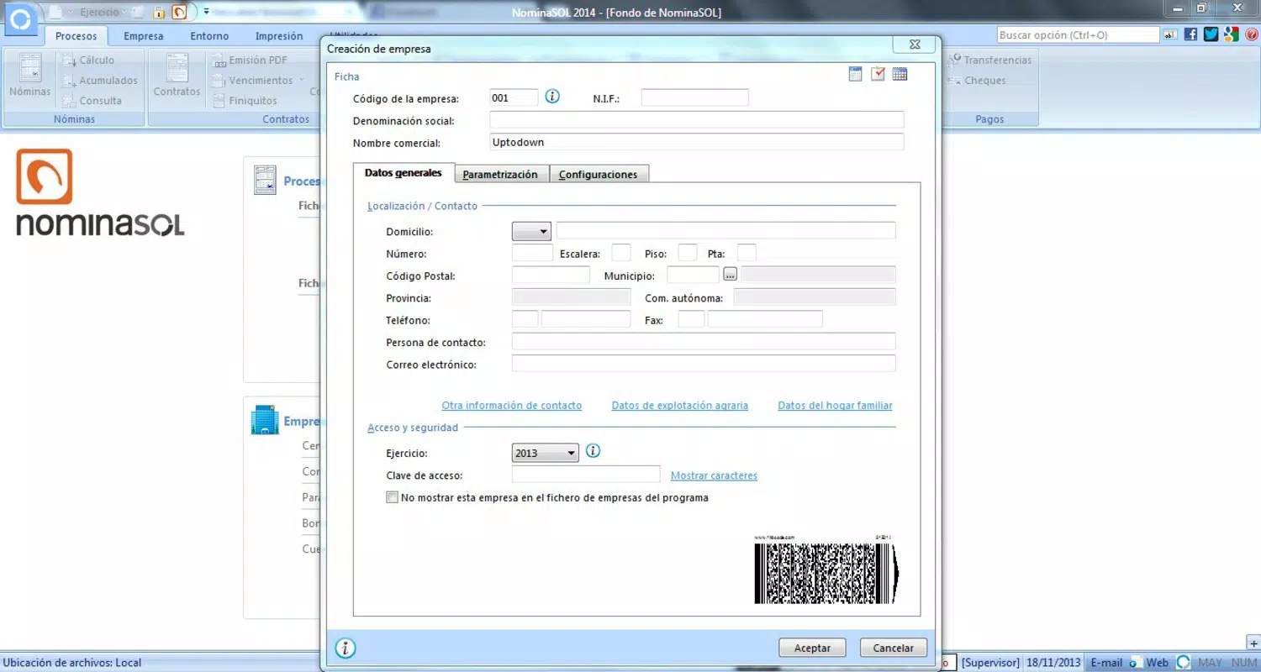Open the Datos del hogar familiar link
The height and width of the screenshot is (672, 1261).
835,406
